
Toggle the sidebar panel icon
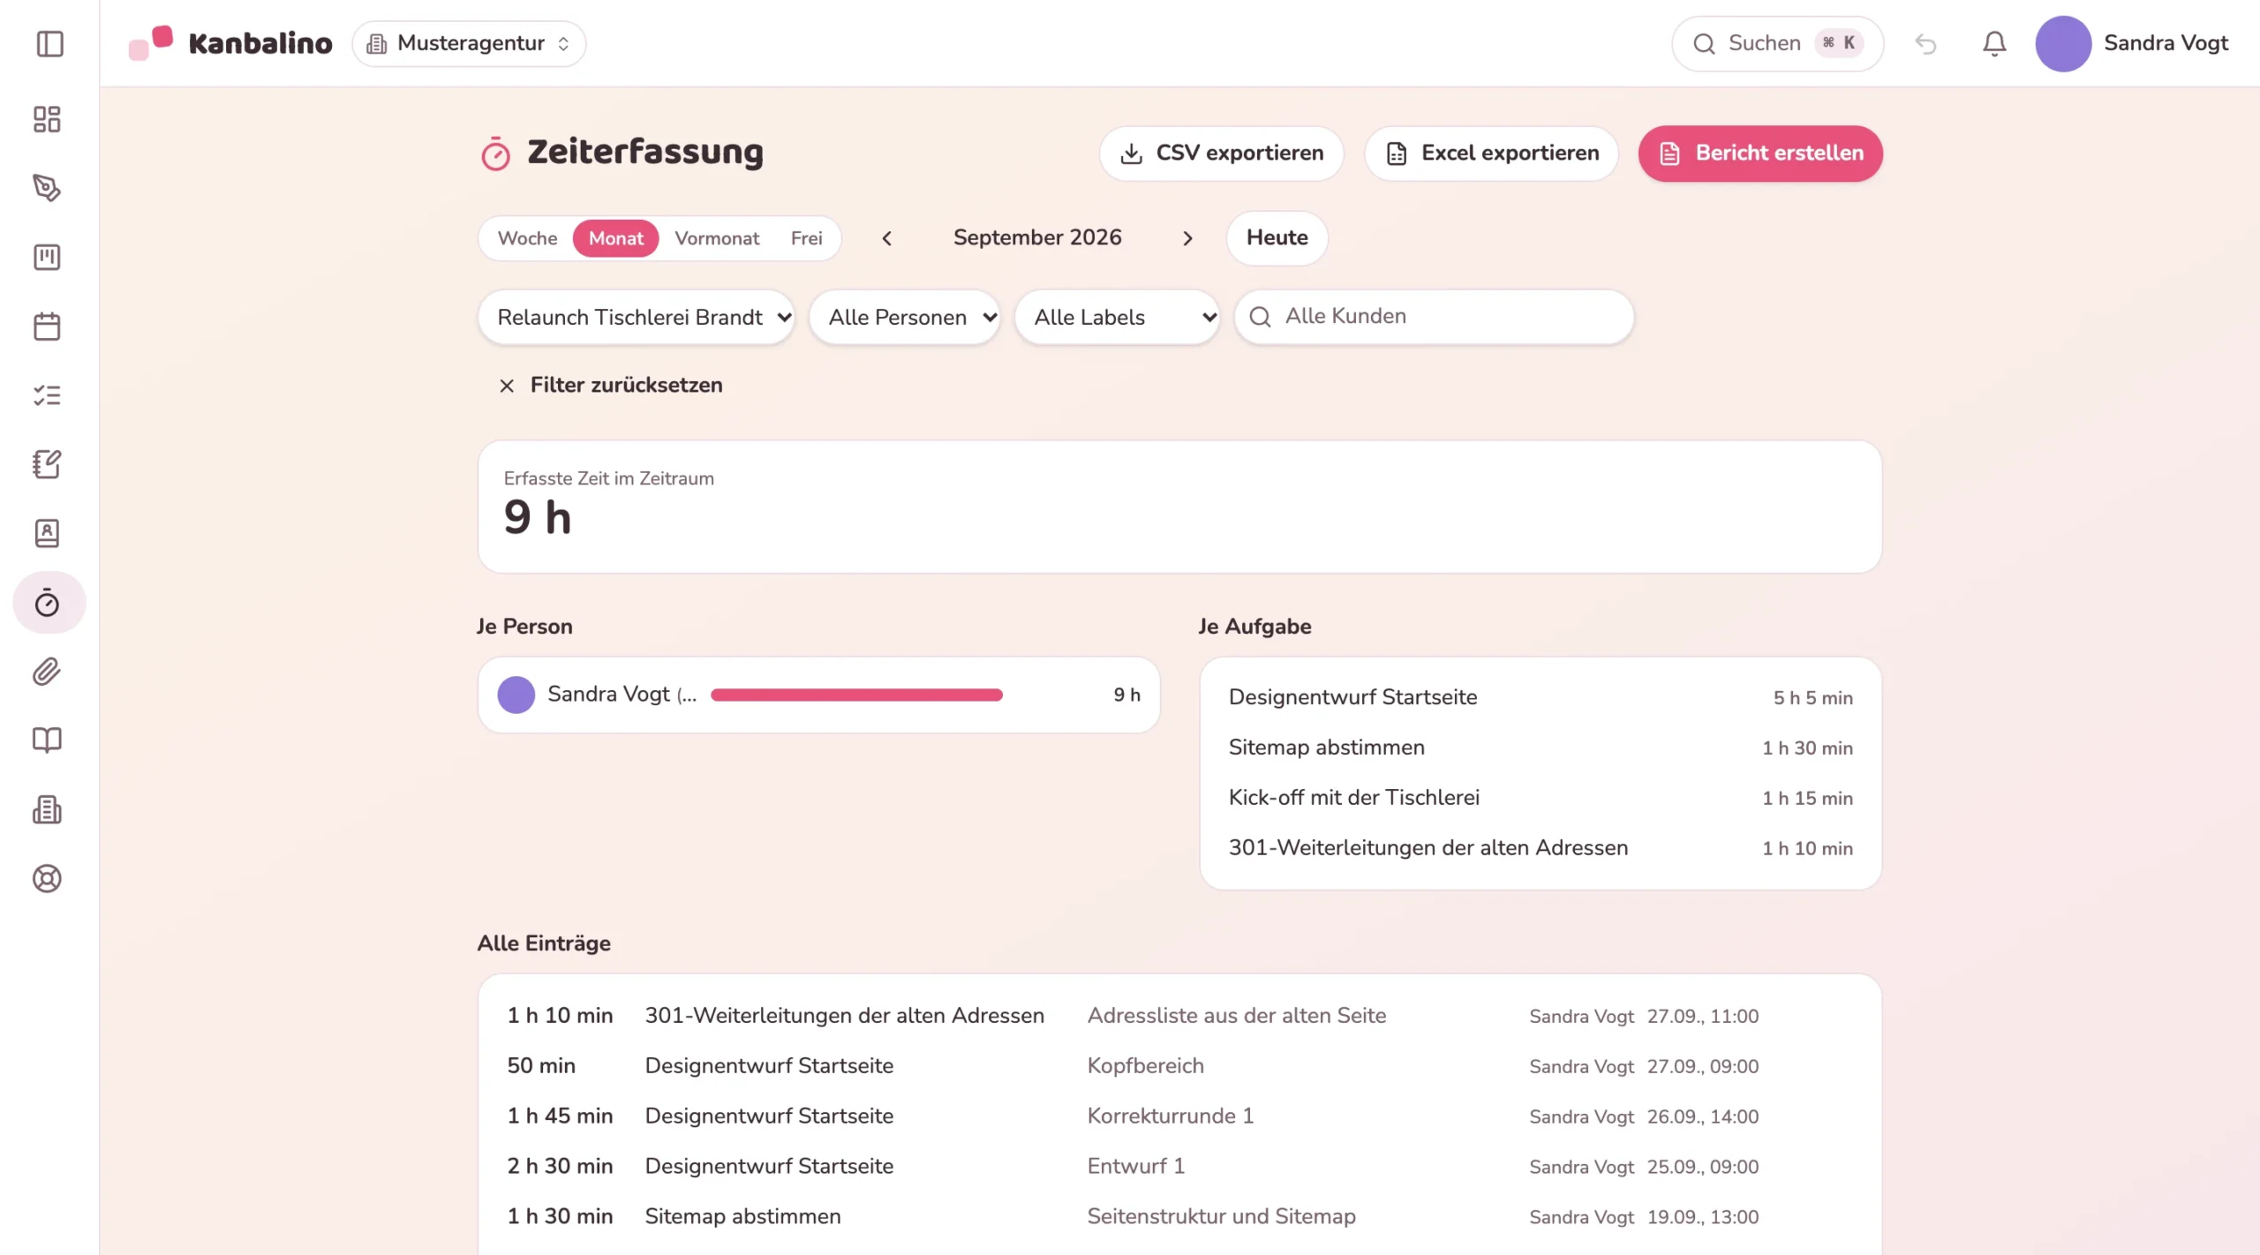point(49,43)
